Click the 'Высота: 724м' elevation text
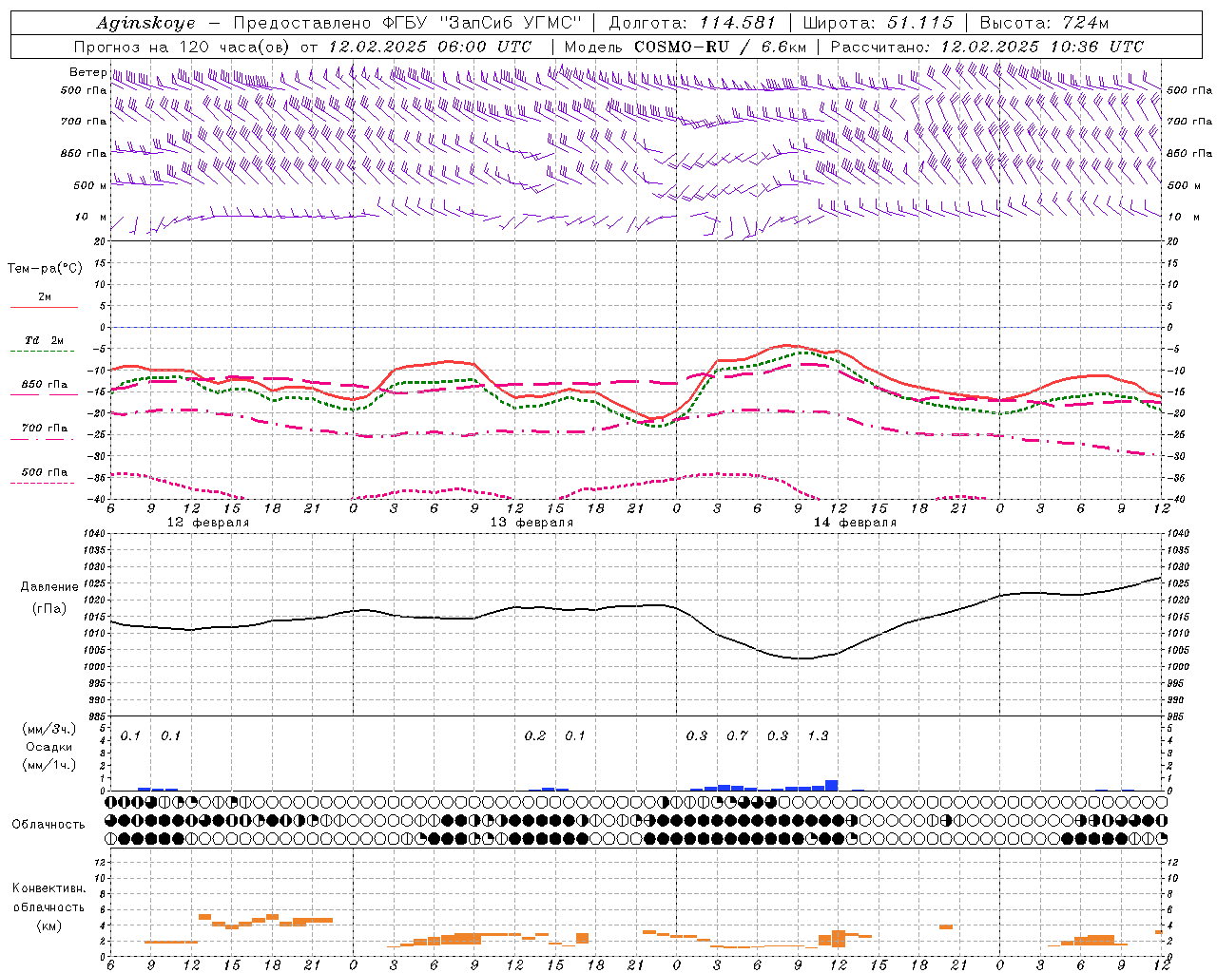Viewport: 1217px width, 973px height. click(x=1044, y=23)
